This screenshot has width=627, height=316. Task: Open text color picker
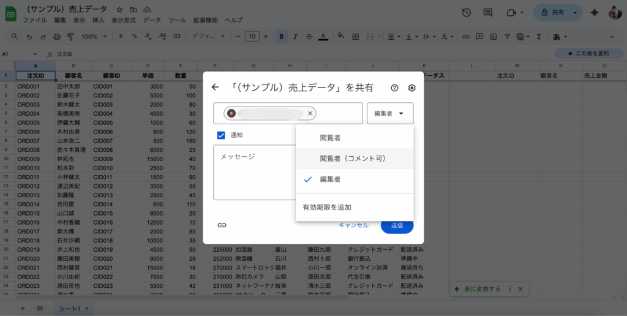(323, 36)
